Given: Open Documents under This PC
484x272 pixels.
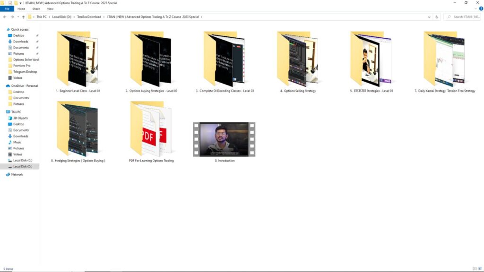Looking at the screenshot, I should pos(21,130).
